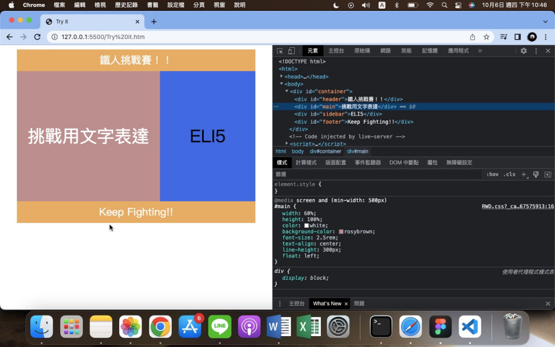Bookmark this page with star icon
Viewport: 555px width, 347px height.
(486, 37)
